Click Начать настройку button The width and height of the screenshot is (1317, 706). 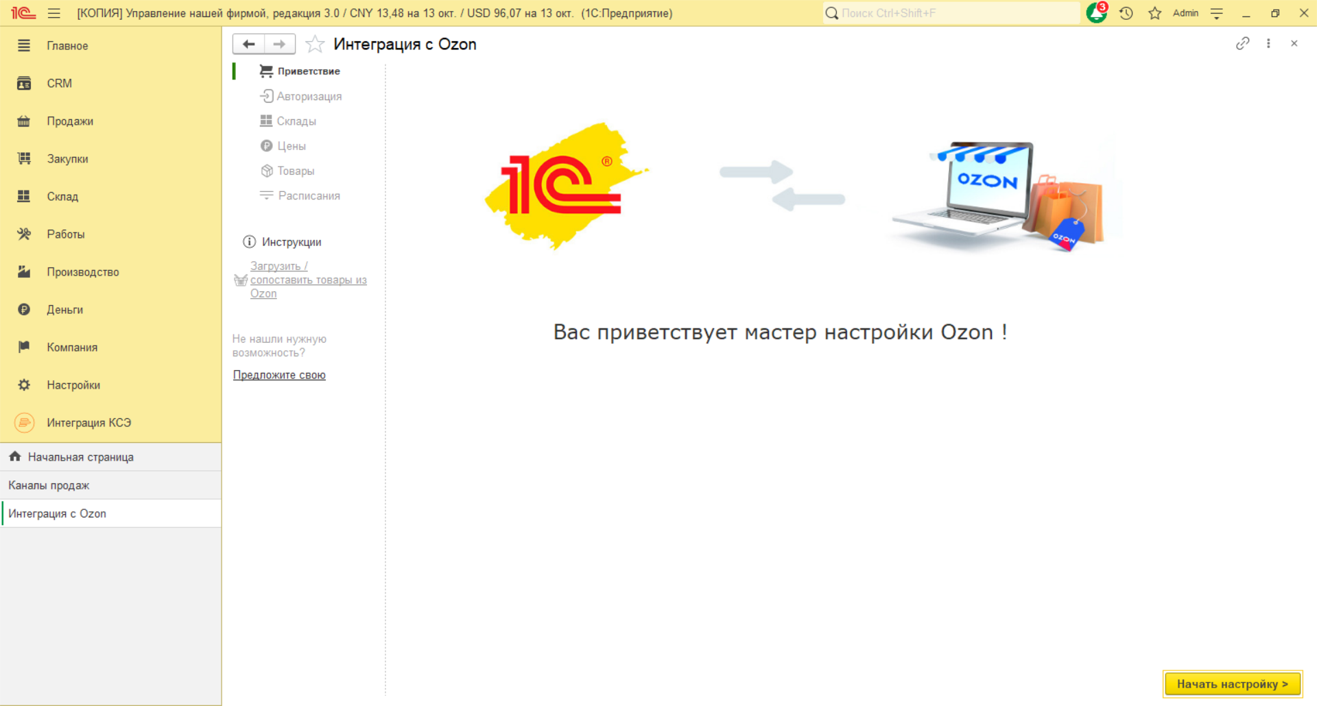pos(1233,684)
